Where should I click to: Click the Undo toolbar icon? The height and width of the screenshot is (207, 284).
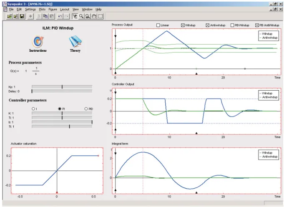[60, 17]
